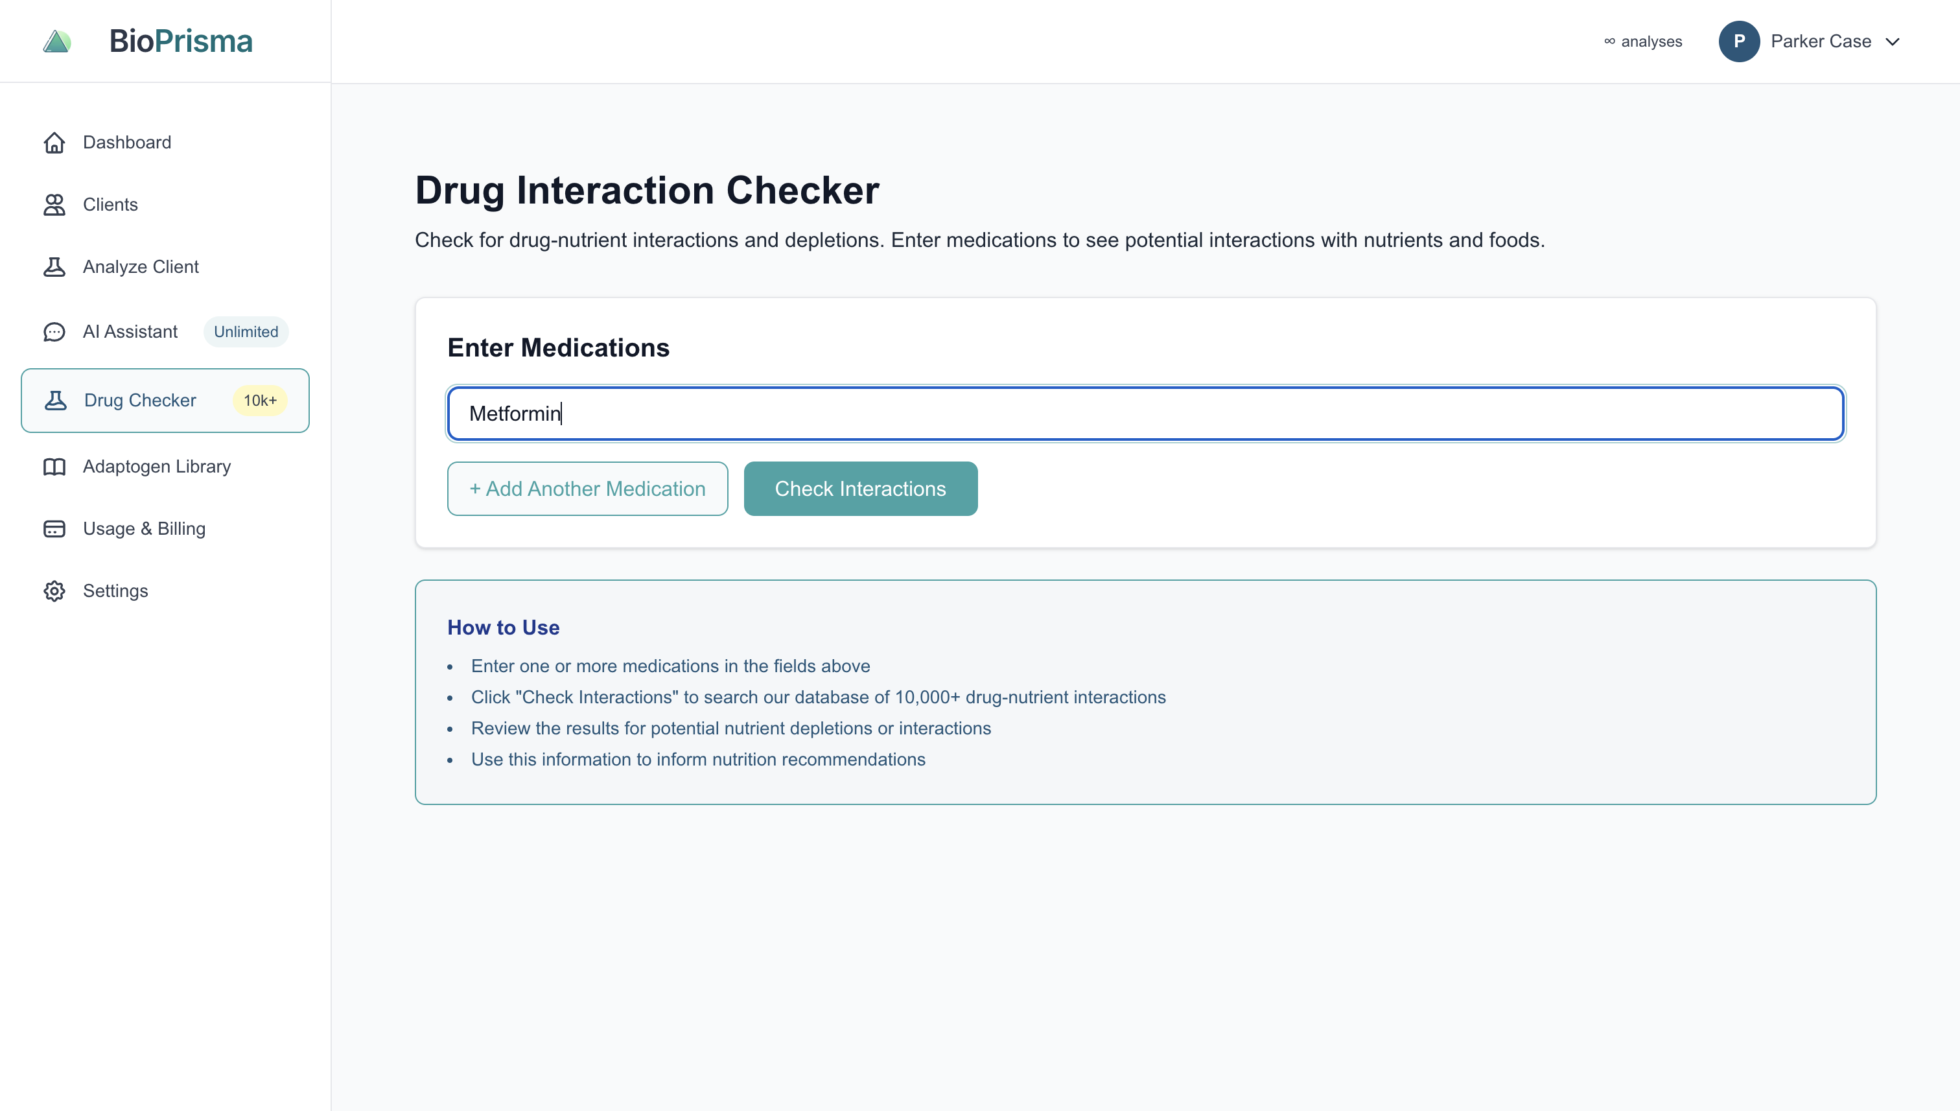Open the AI Assistant chat bubble icon
This screenshot has height=1111, width=1960.
pos(53,331)
